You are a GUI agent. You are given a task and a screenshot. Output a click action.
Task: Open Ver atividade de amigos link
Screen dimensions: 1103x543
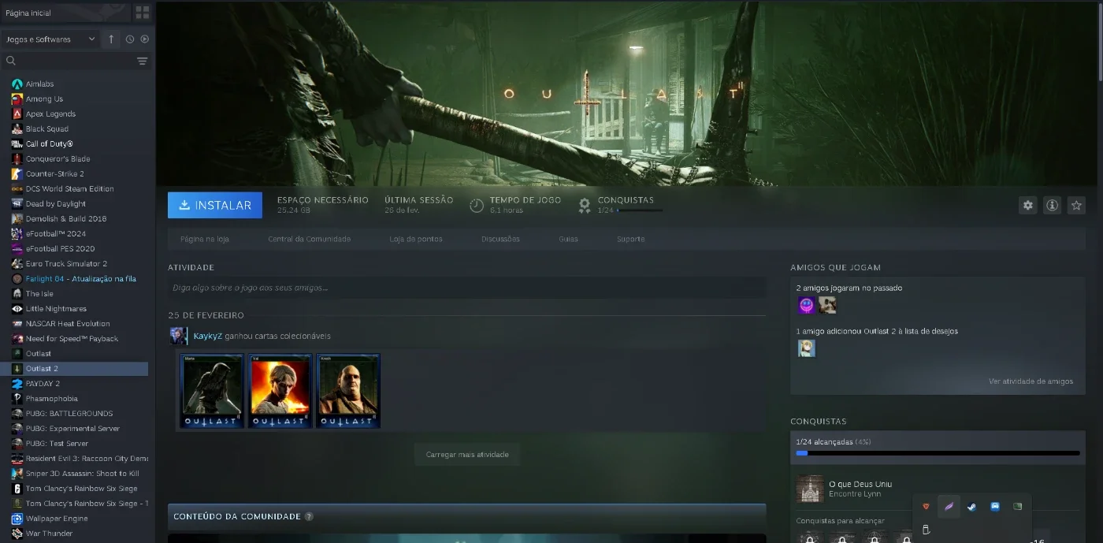click(1031, 381)
